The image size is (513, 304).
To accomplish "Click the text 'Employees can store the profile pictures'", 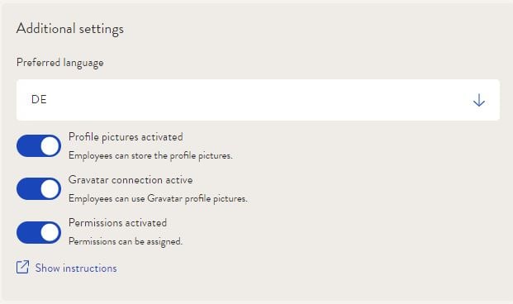I will pos(150,155).
